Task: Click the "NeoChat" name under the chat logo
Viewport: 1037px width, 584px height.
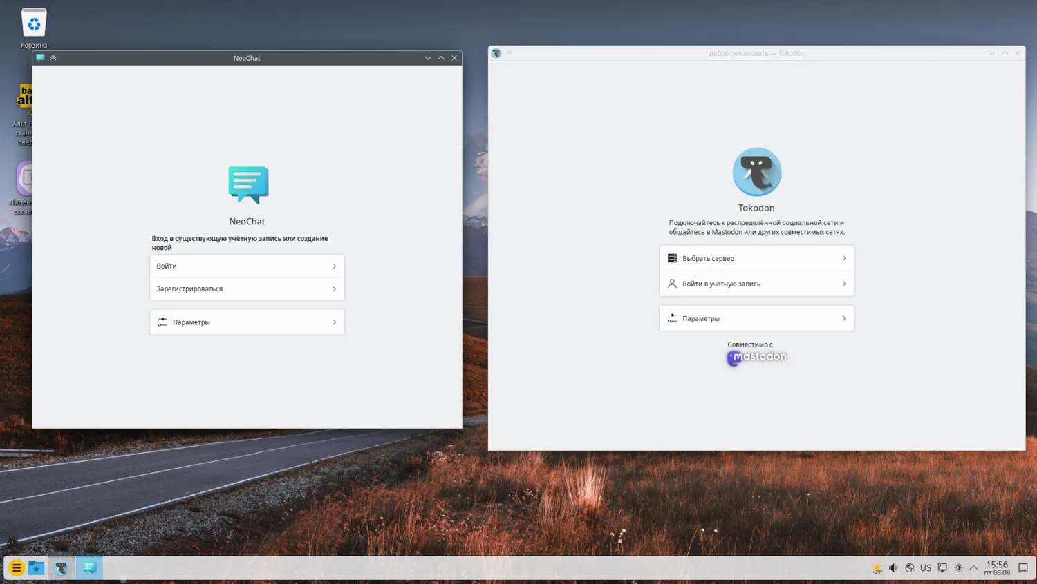Action: [x=247, y=222]
